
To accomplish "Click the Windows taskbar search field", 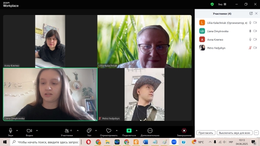I will coord(45,142).
